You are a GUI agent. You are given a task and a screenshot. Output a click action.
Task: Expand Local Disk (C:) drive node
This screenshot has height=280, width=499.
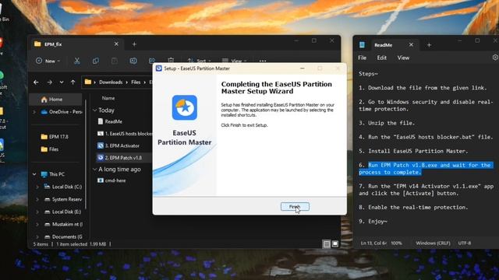tap(37, 187)
